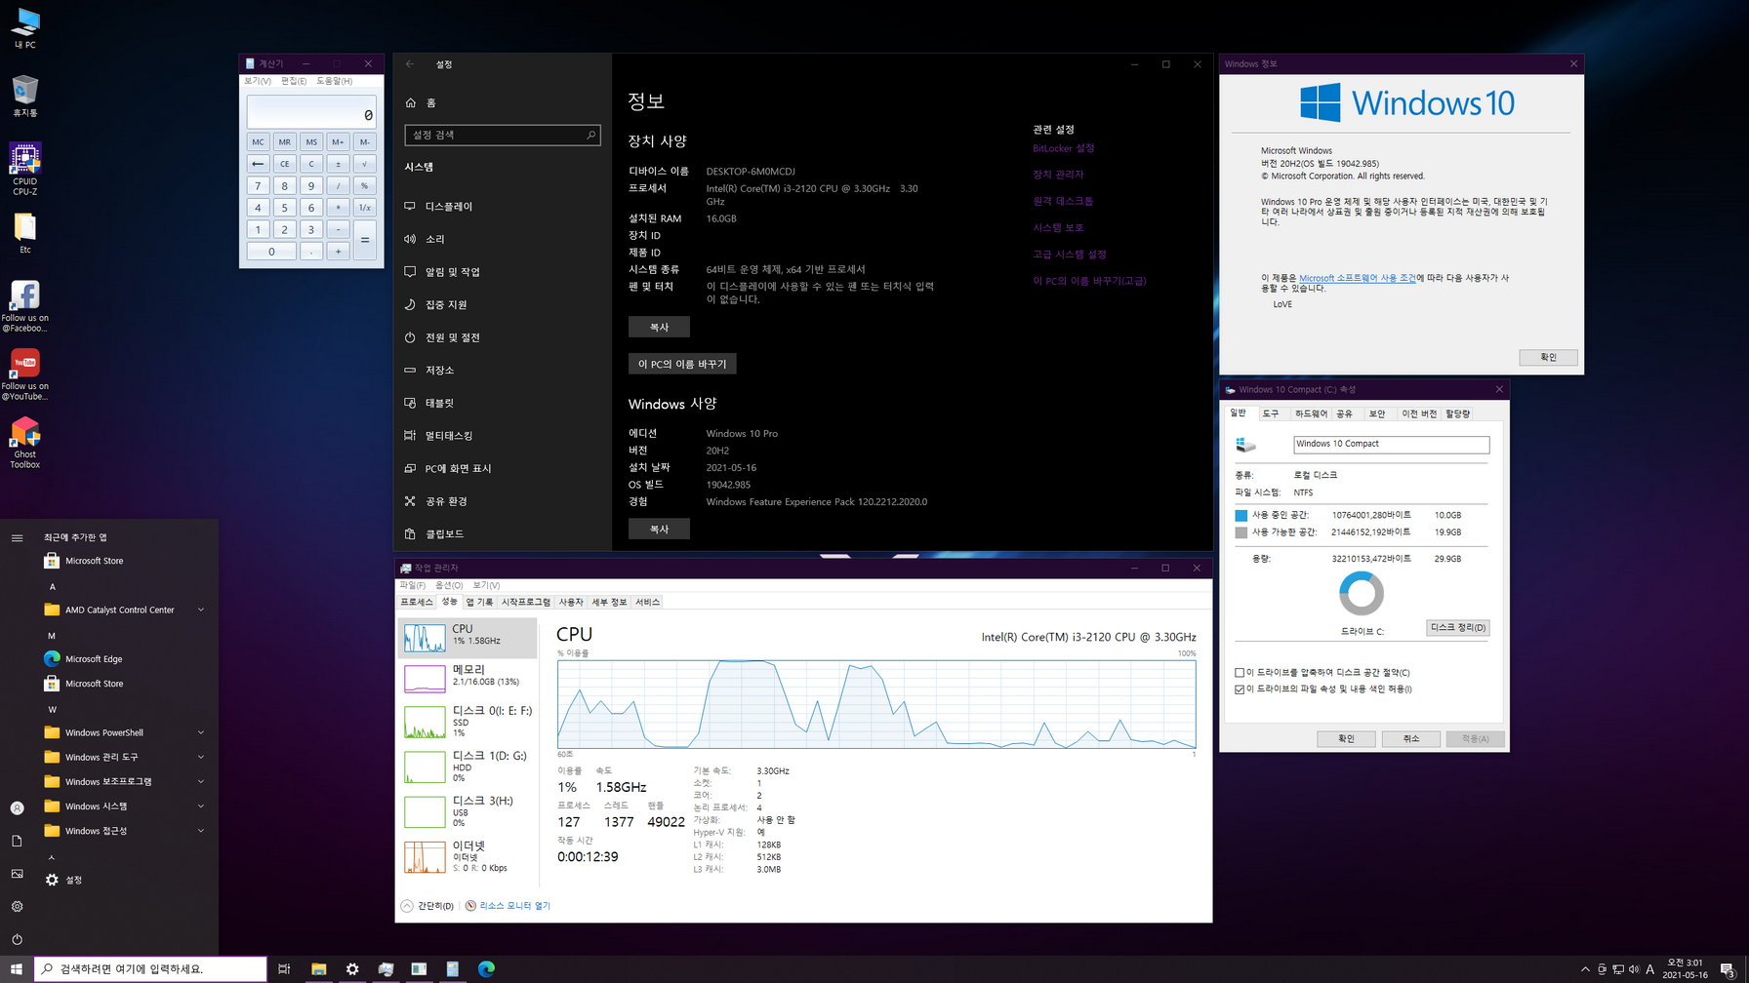This screenshot has height=983, width=1749.
Task: Click the taskbar search box
Action: [150, 968]
